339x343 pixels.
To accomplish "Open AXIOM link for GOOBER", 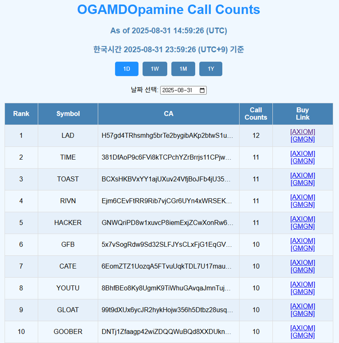I will point(302,328).
